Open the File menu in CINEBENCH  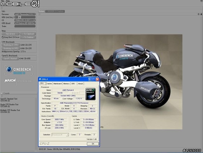[x=2, y=1]
